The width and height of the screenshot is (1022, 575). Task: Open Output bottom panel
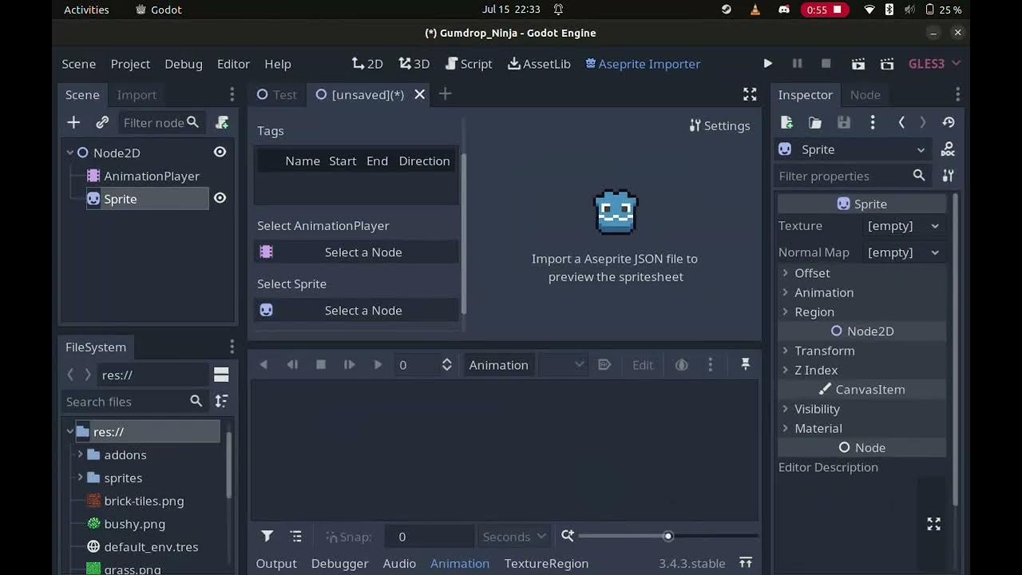[276, 563]
